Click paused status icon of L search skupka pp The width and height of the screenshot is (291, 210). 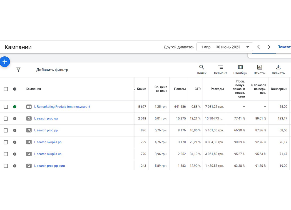(x=15, y=142)
